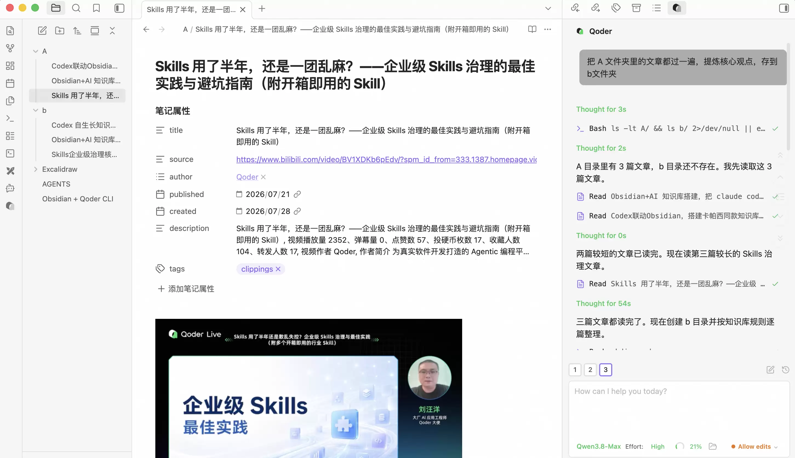Open the bookmarks panel icon

point(96,8)
